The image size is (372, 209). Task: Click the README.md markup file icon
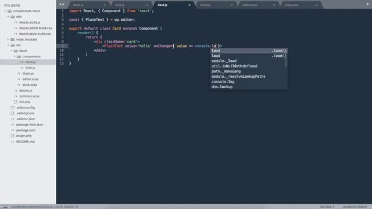[13, 142]
